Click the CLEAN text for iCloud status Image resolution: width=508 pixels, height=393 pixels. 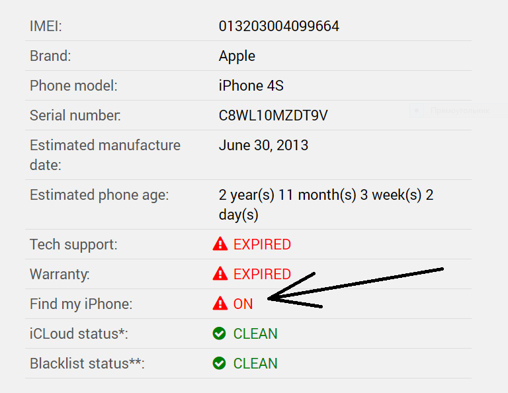[255, 334]
